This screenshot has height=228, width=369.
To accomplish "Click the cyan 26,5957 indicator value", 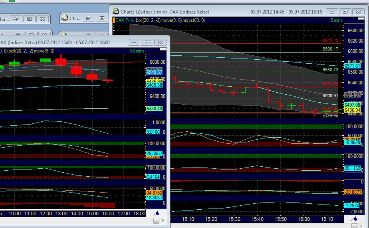I will coord(155,154).
